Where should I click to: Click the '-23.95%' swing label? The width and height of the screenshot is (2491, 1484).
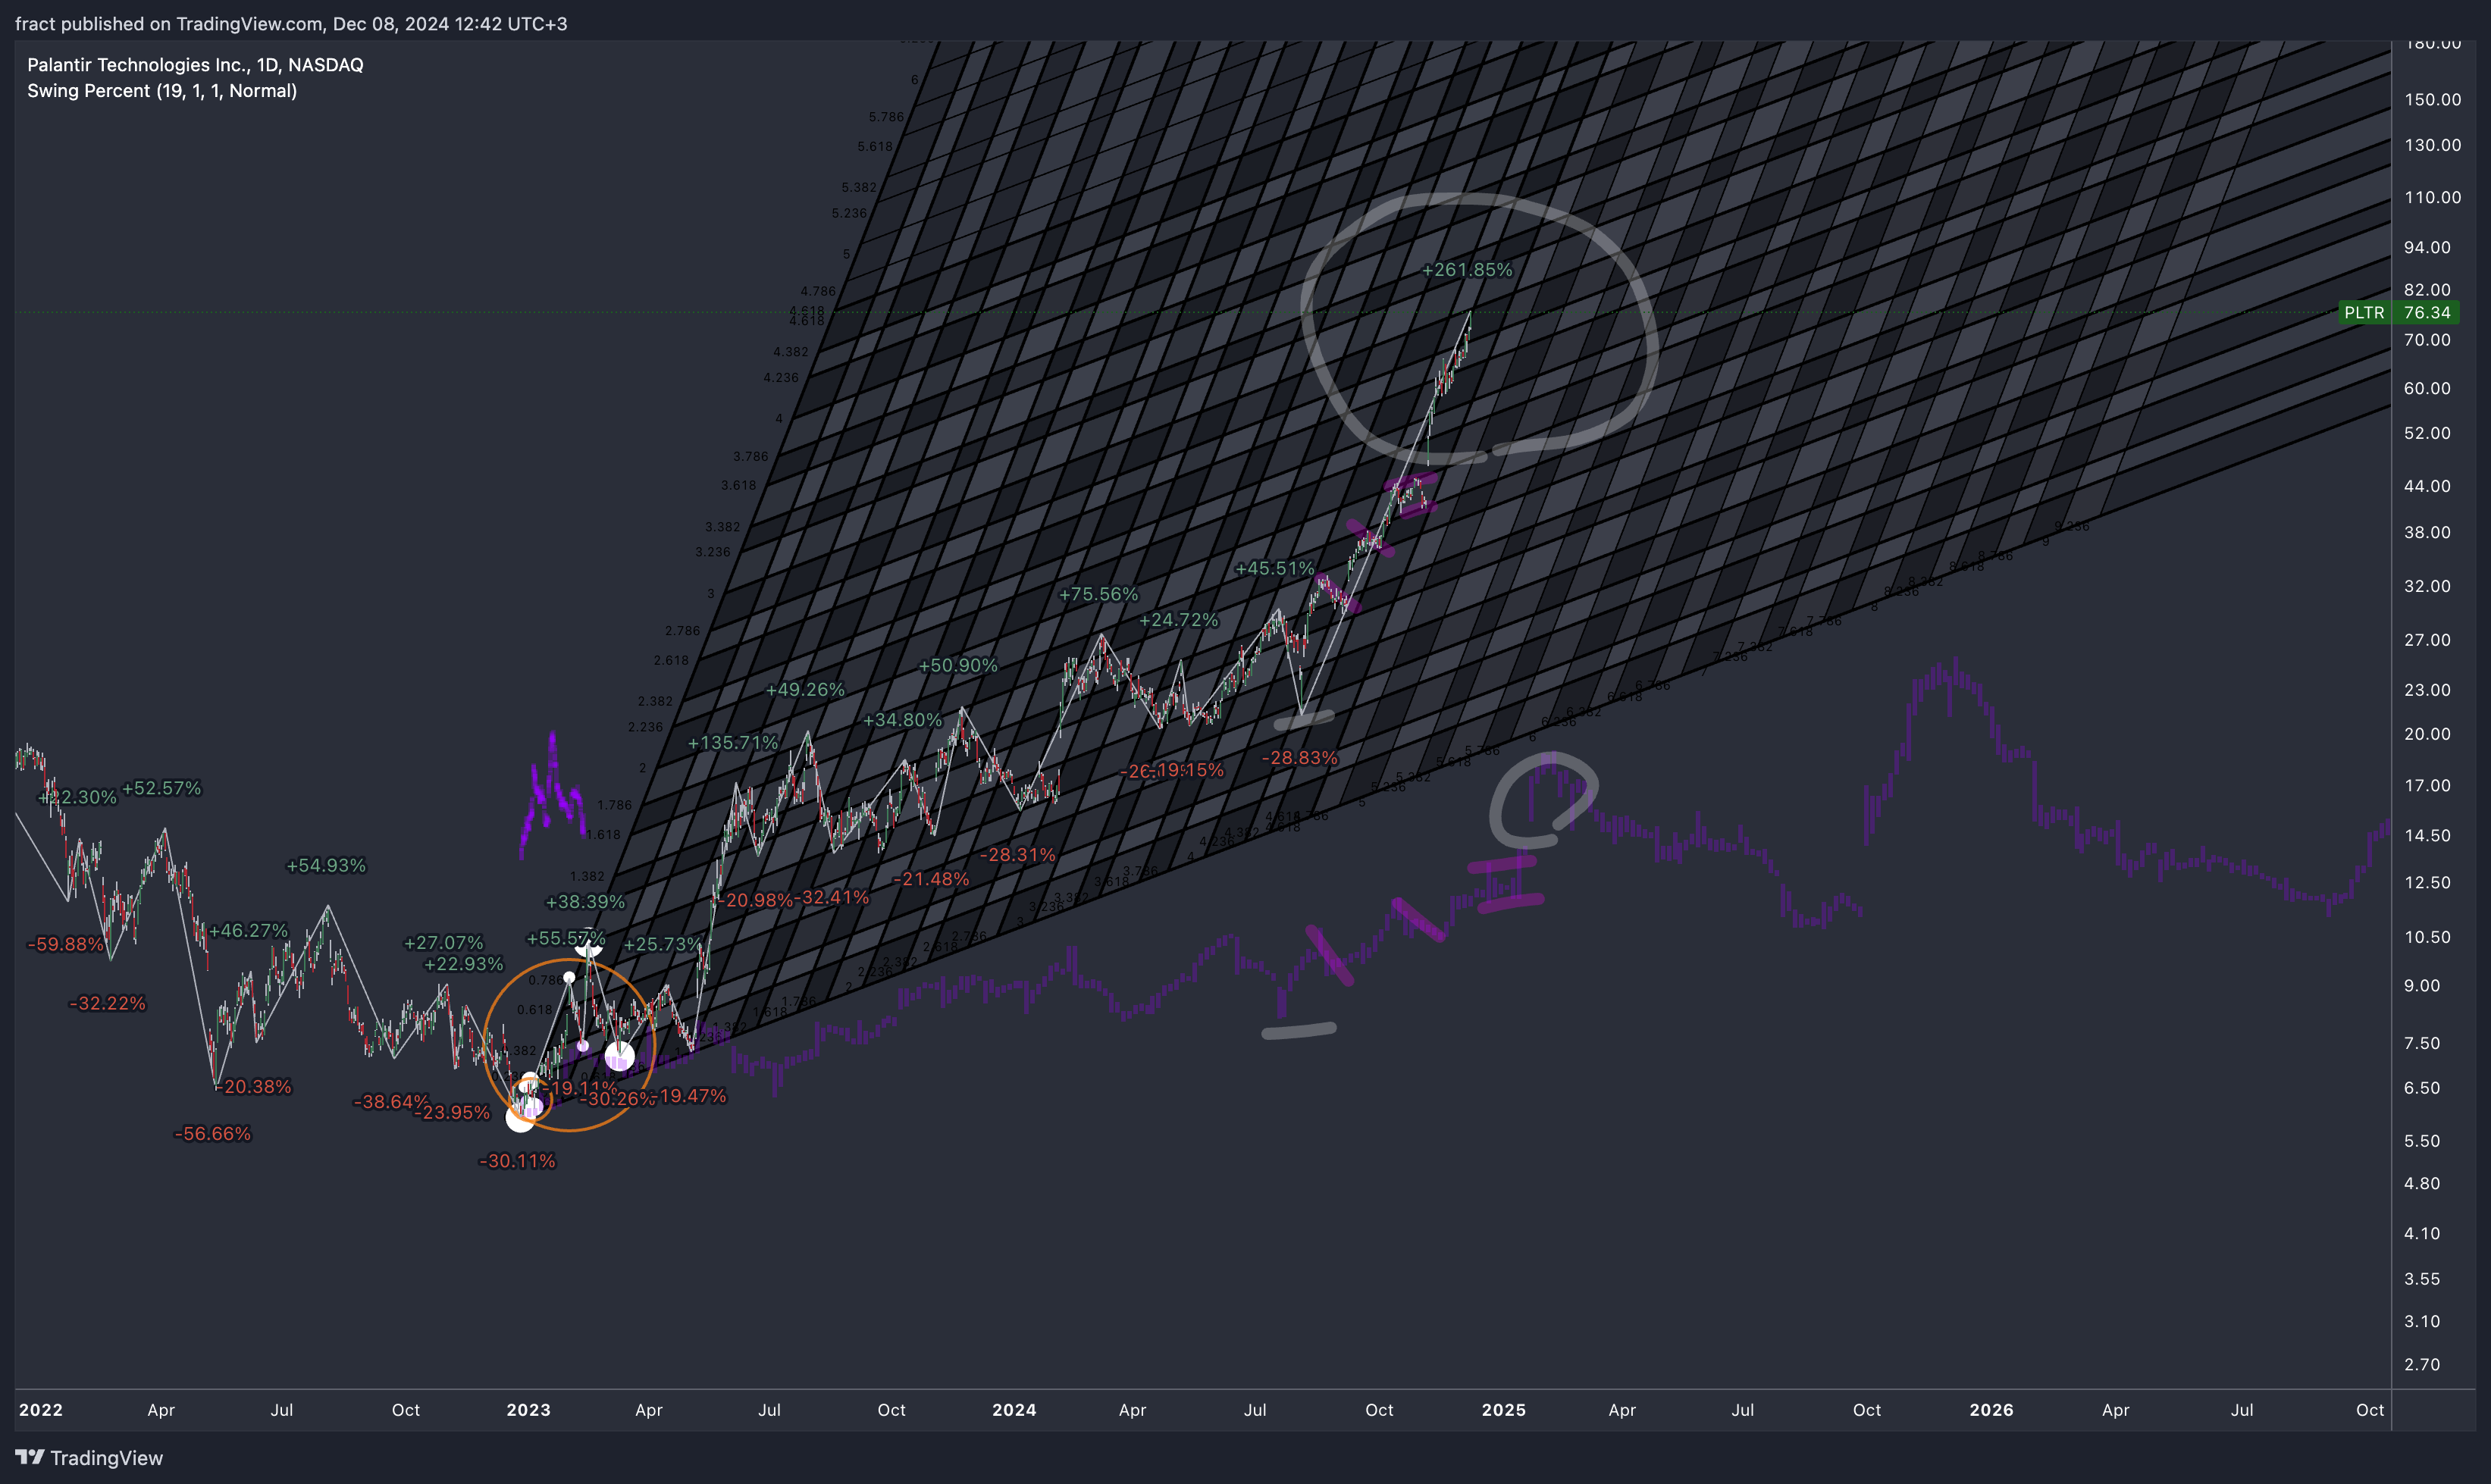pyautogui.click(x=453, y=1113)
